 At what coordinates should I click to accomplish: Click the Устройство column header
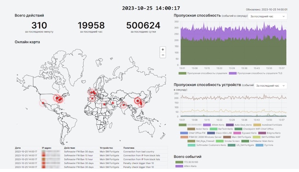click(x=106, y=148)
